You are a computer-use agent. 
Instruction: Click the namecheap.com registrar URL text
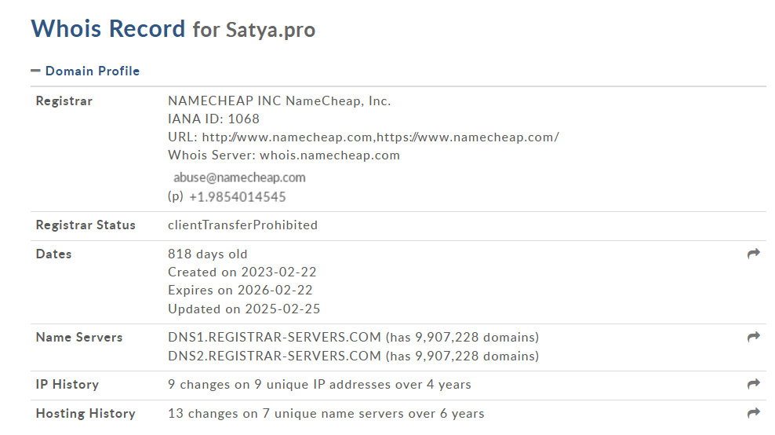(x=380, y=137)
